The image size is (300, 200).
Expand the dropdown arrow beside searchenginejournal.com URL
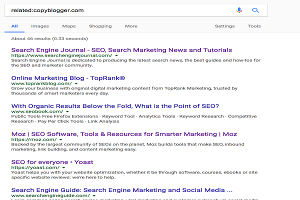[116, 55]
